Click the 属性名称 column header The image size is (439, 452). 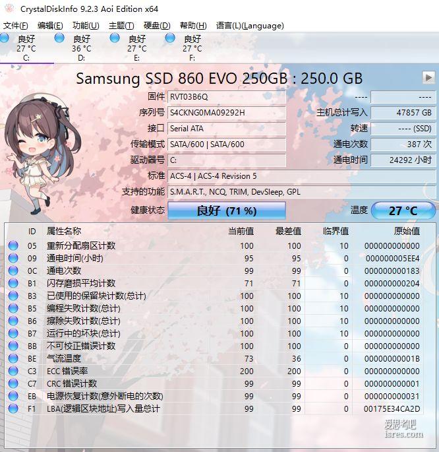coord(64,231)
